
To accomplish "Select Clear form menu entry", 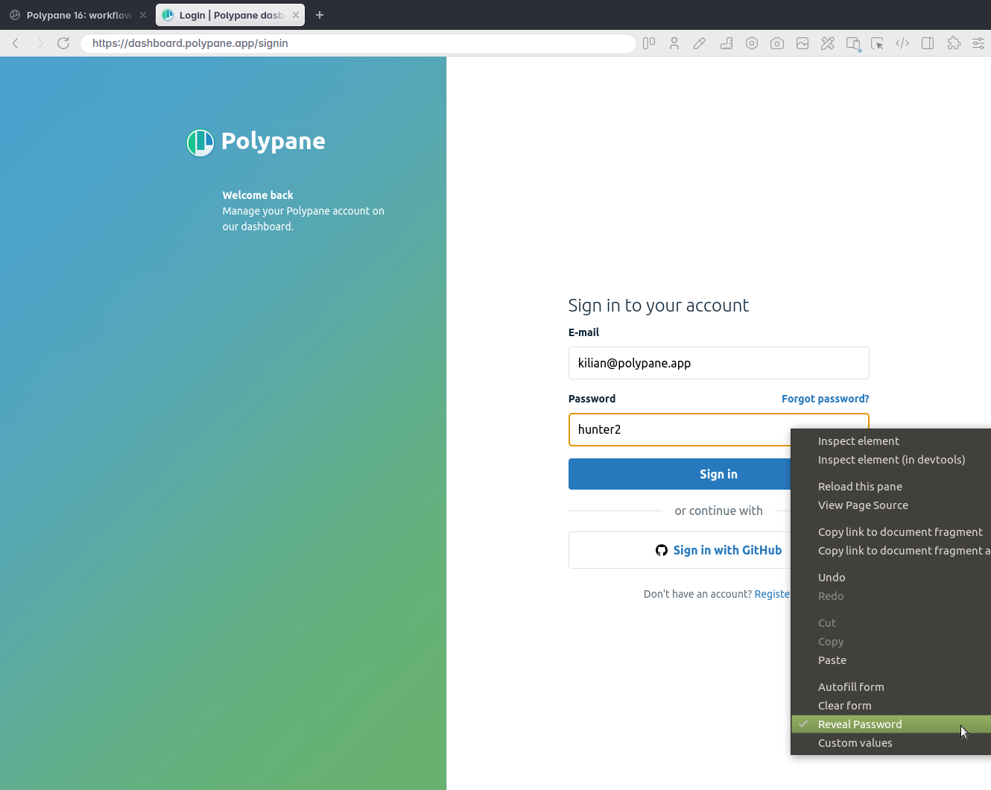I will tap(891, 706).
